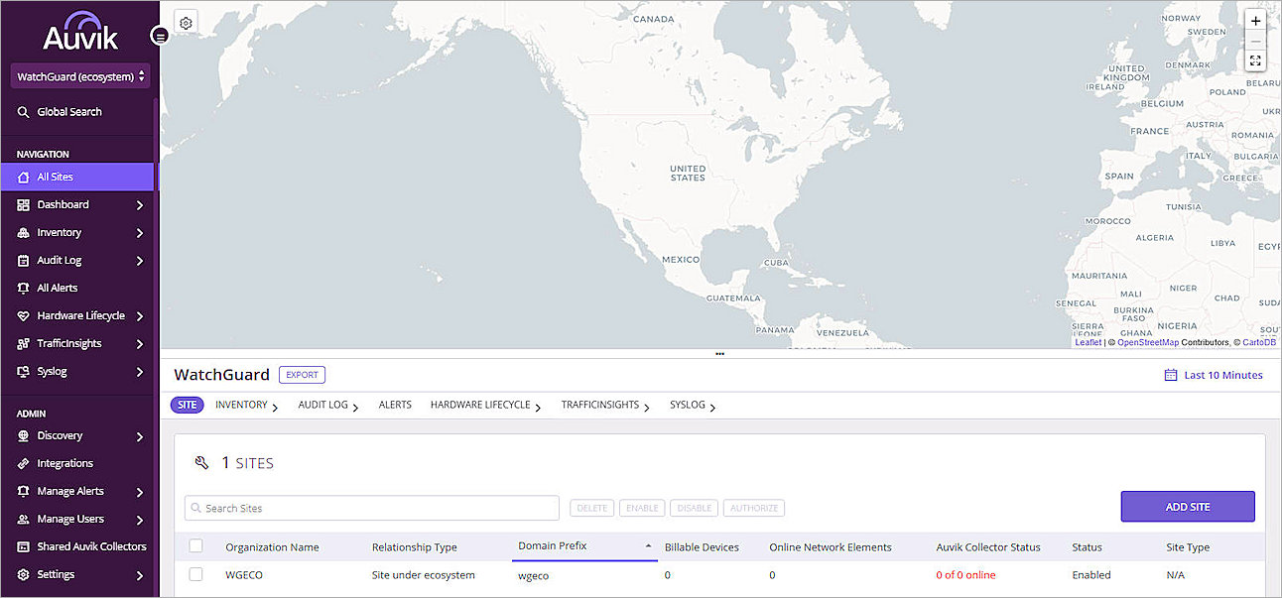Click the map settings gear icon
This screenshot has width=1282, height=598.
point(186,22)
